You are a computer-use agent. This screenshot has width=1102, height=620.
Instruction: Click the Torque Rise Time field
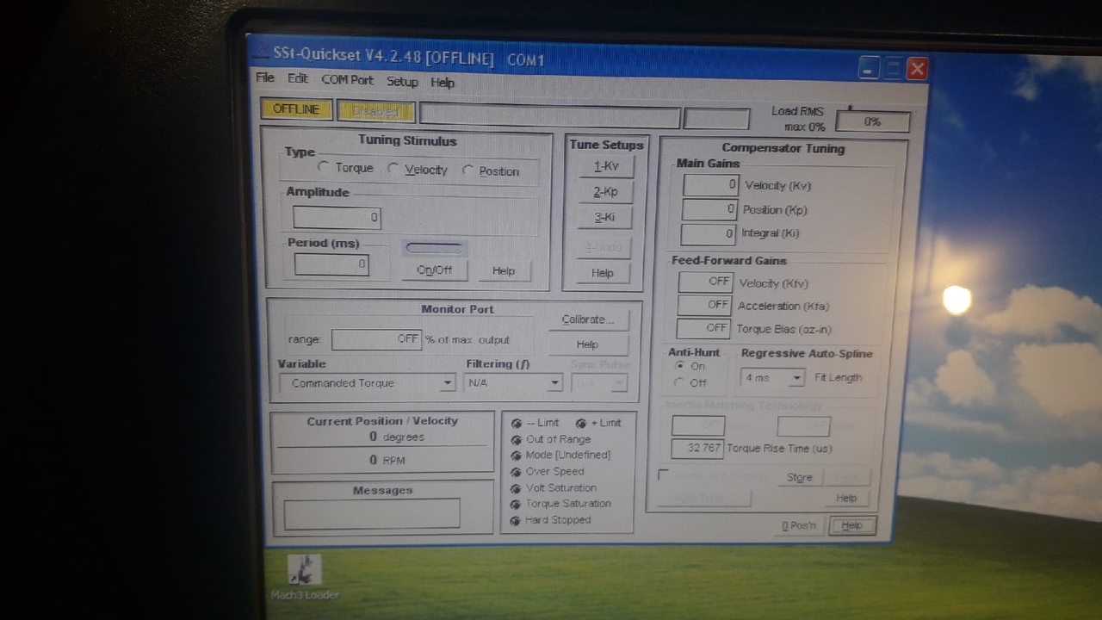[697, 449]
